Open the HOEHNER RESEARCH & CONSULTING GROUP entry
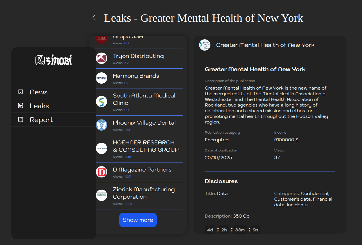Viewport: 362px width, 245px height. (x=145, y=146)
